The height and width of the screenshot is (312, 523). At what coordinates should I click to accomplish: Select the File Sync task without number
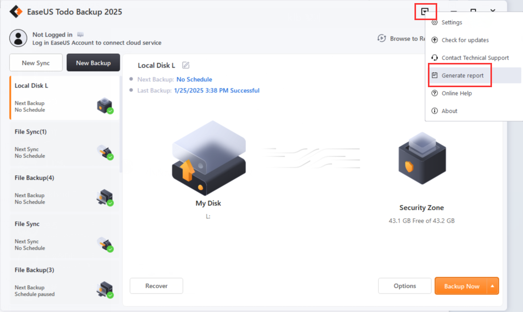coord(65,236)
